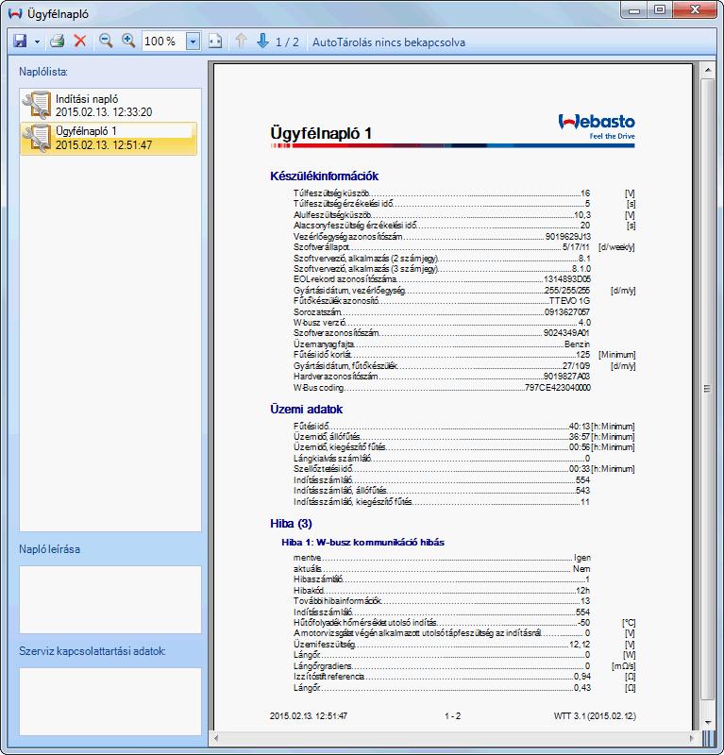Zoom out with the minus magnifier
The height and width of the screenshot is (755, 724).
(106, 41)
